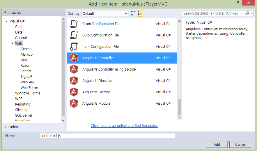Image resolution: width=257 pixels, height=151 pixels.
Task: Click the Cancel button
Action: (240, 144)
